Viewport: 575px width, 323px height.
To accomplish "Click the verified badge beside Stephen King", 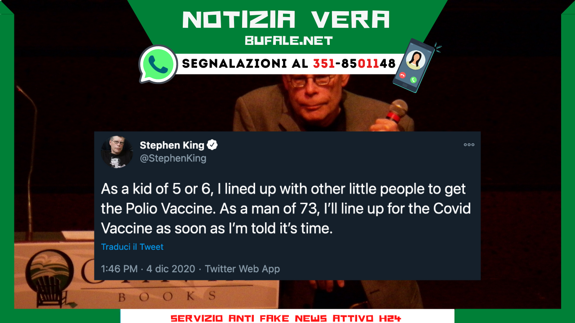I will tap(212, 145).
